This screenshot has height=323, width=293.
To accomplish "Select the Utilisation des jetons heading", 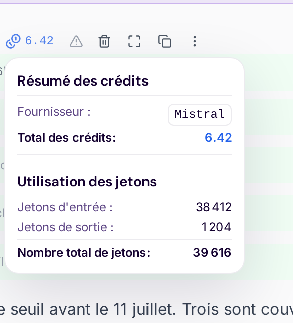I will pyautogui.click(x=87, y=182).
